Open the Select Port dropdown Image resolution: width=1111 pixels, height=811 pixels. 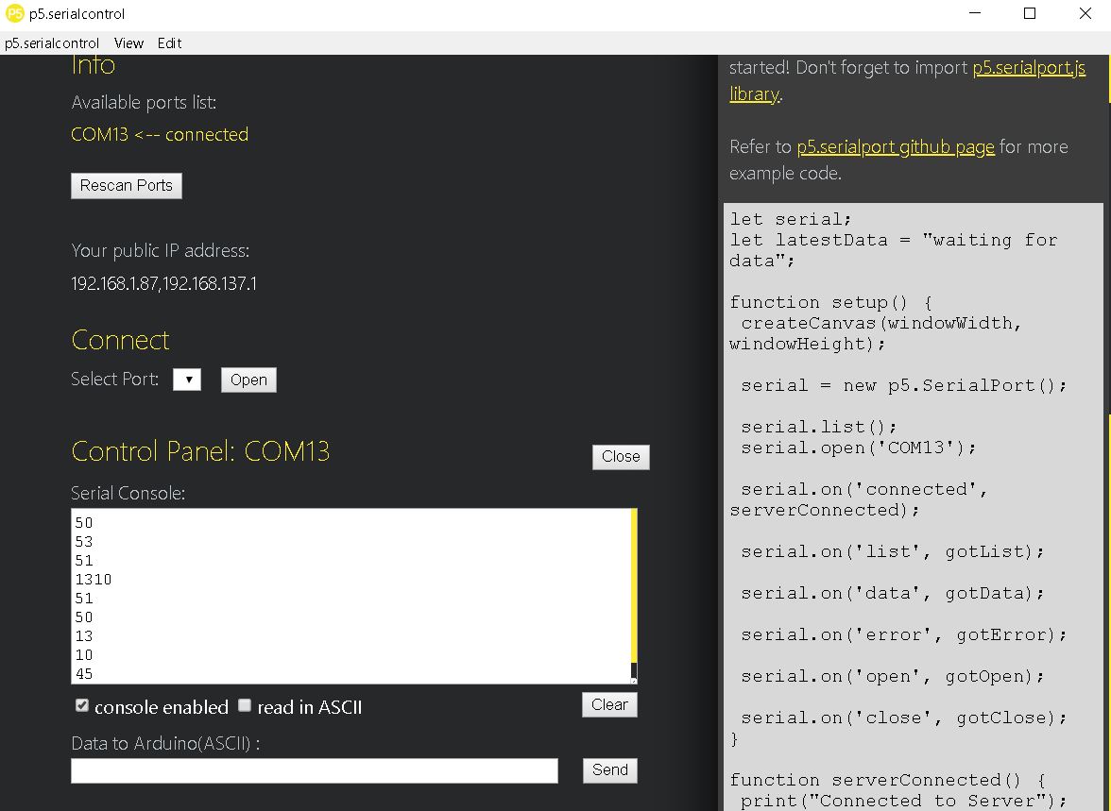click(186, 380)
